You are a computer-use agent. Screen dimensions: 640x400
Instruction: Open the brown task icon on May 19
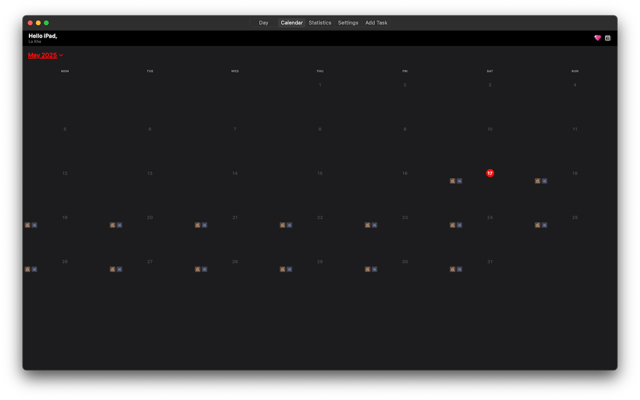[x=27, y=225]
